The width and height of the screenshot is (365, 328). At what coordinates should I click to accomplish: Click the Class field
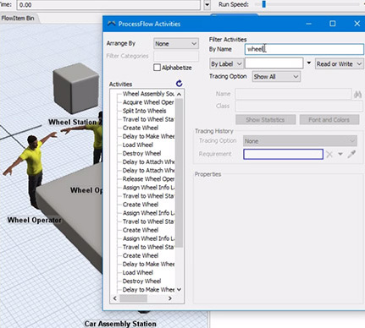[x=299, y=107]
